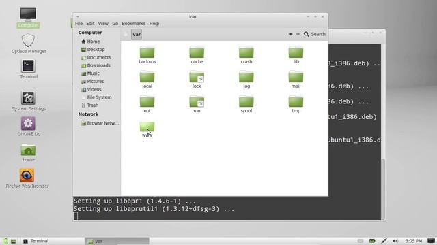The height and width of the screenshot is (245, 437).
Task: Open the crash folder
Action: pos(246,54)
